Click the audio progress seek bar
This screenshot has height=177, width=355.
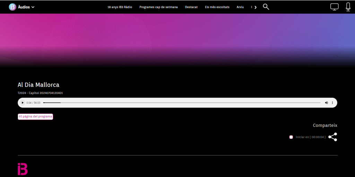182,103
